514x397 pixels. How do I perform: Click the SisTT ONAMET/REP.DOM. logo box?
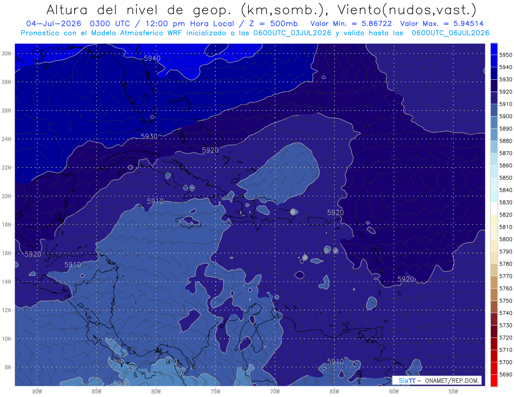click(x=436, y=380)
